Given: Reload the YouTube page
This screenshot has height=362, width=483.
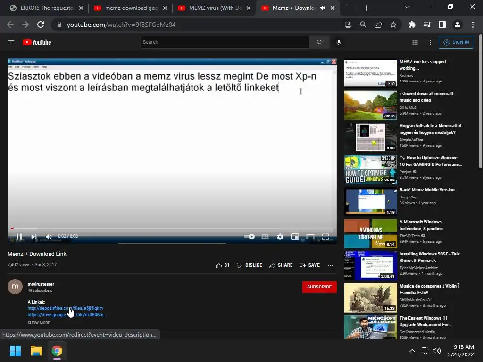Looking at the screenshot, I should (x=41, y=25).
